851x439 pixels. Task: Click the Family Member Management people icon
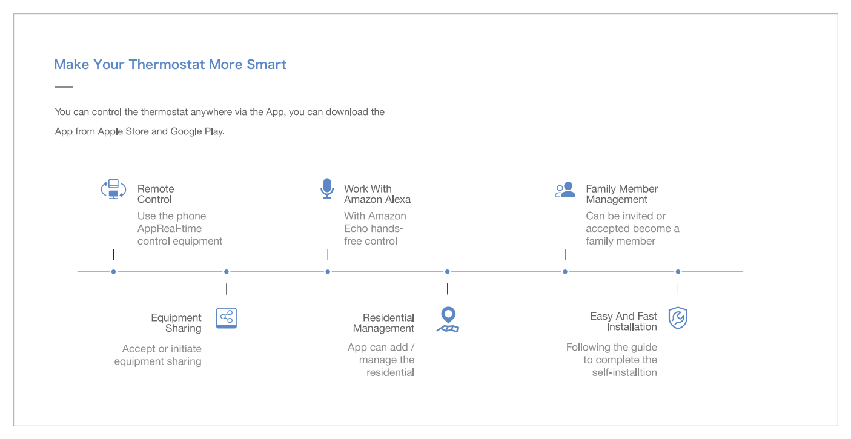point(565,190)
